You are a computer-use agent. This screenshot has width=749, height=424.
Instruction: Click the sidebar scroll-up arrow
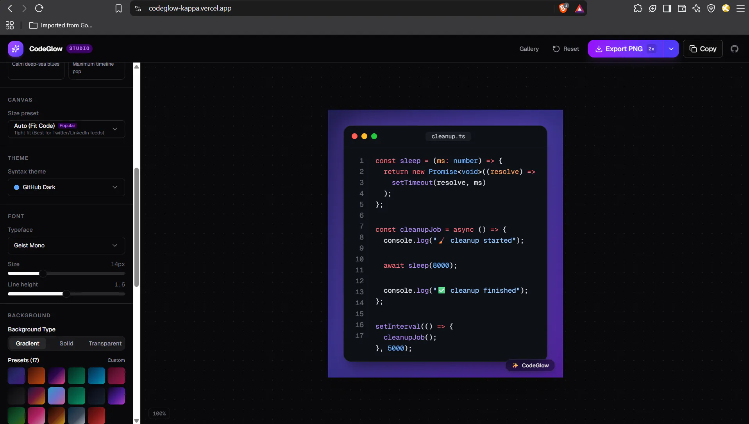point(136,66)
